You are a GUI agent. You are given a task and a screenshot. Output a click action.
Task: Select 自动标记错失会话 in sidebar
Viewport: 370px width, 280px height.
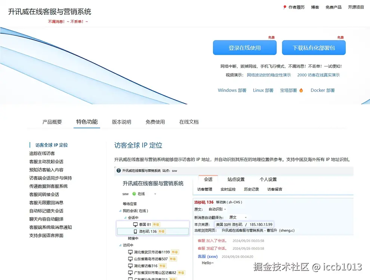coord(46,211)
